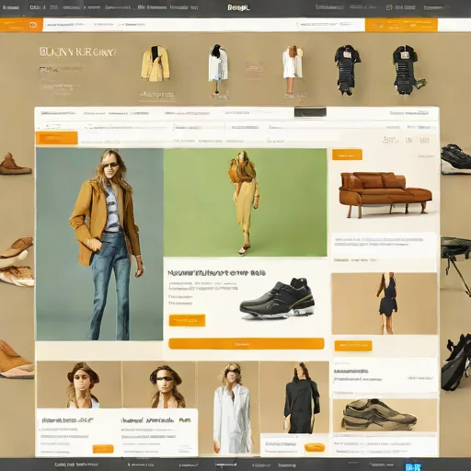This screenshot has width=471, height=471.
Task: Click the search field in the white header bar
Action: pyautogui.click(x=329, y=24)
